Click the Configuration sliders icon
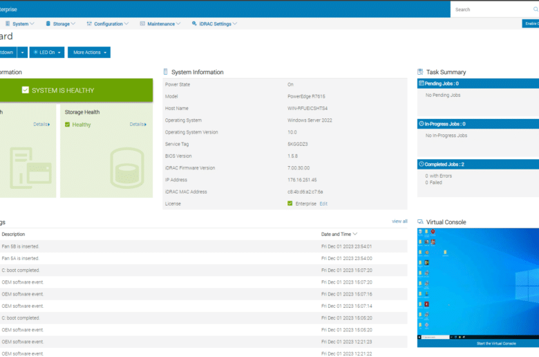Image resolution: width=539 pixels, height=357 pixels. point(89,24)
